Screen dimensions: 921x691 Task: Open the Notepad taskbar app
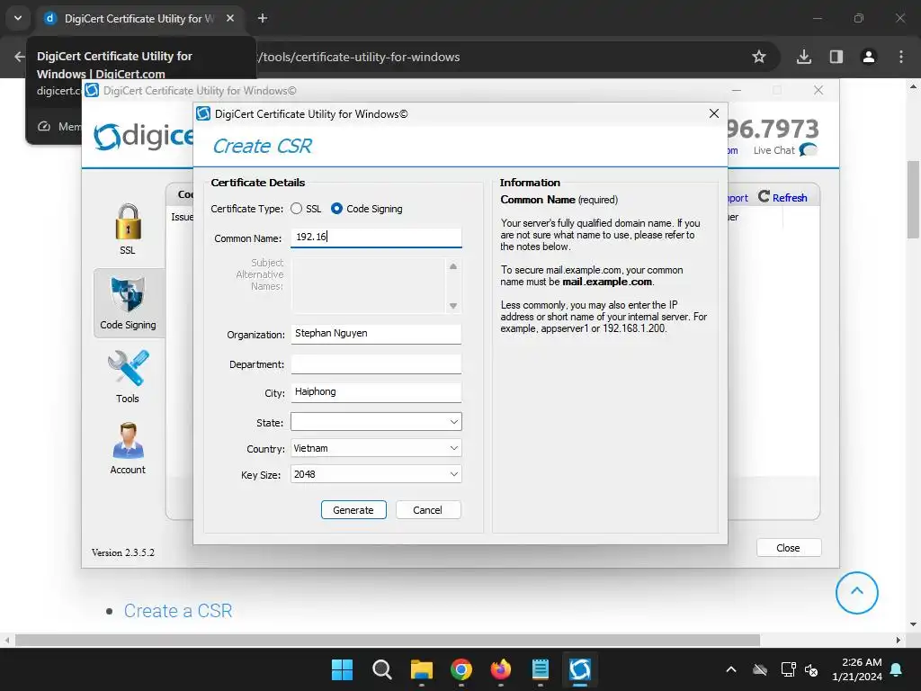pos(540,669)
